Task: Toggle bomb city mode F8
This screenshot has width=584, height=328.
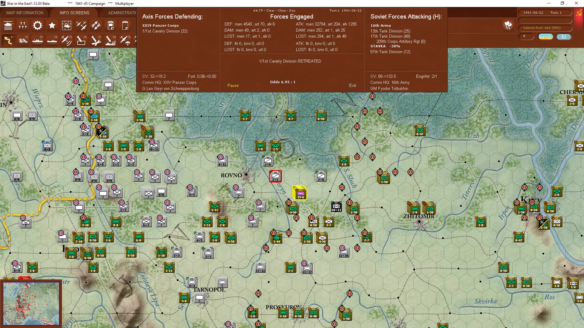Action: point(110,40)
